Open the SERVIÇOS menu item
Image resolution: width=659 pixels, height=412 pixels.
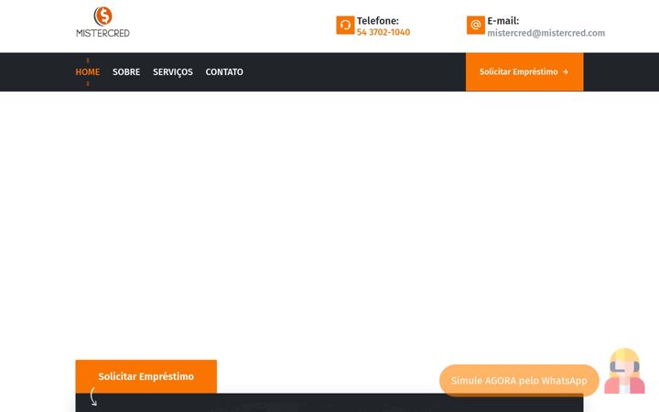(x=173, y=72)
